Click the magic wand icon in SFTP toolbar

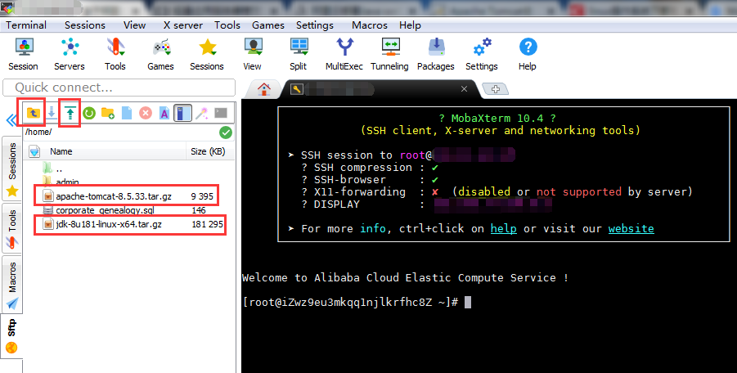coord(202,113)
